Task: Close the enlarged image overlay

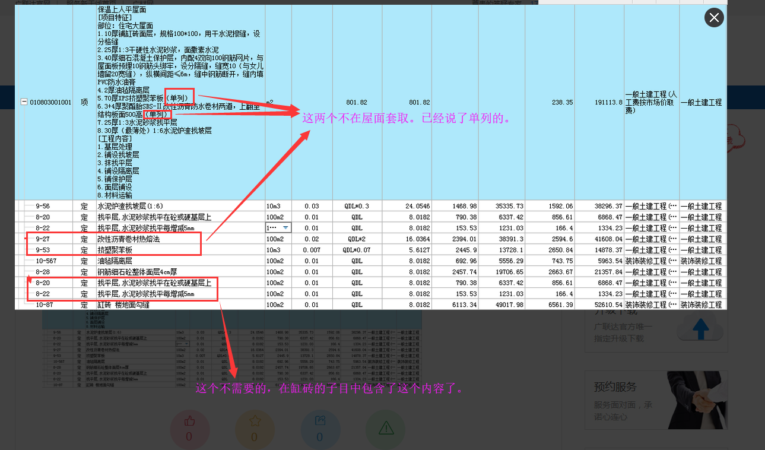Action: [714, 18]
